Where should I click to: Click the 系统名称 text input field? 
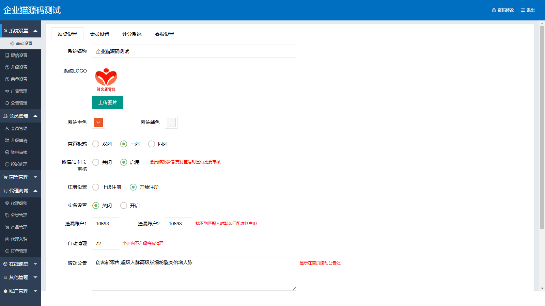click(194, 51)
